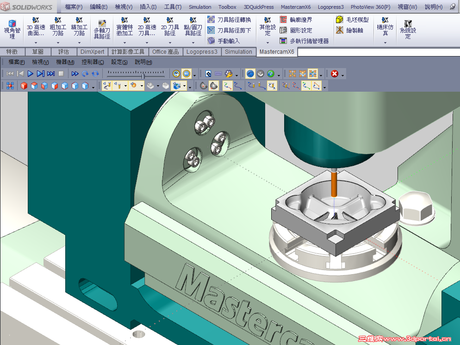460x345 pixels.
Task: Click 刀具路徑轉換 toolpath transform
Action: (x=229, y=19)
